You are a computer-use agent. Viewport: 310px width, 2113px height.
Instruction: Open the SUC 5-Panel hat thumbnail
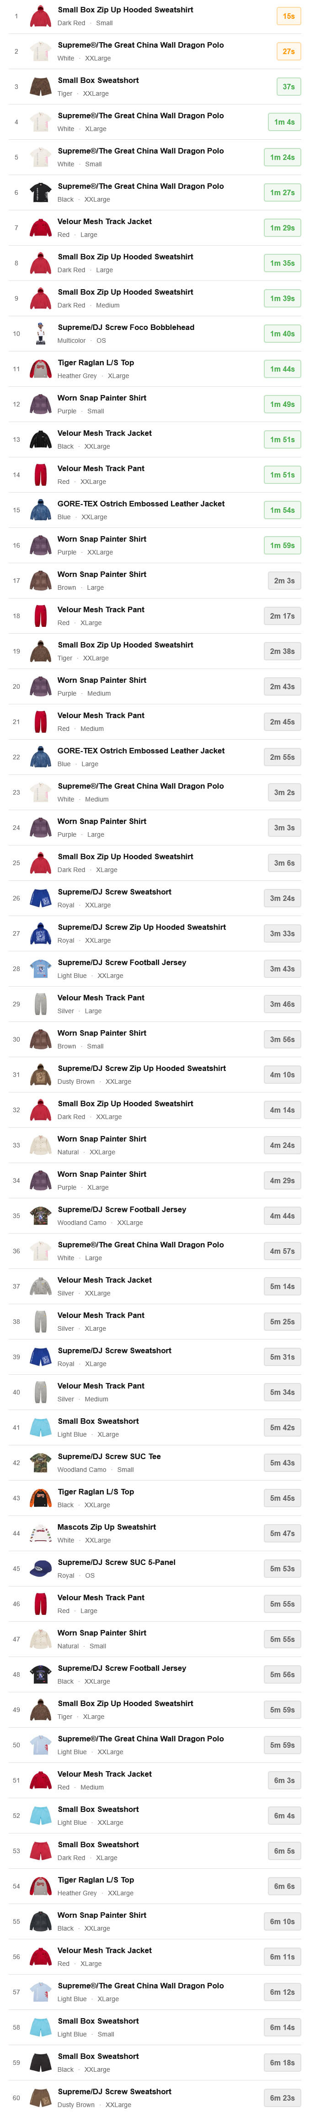pos(40,1568)
